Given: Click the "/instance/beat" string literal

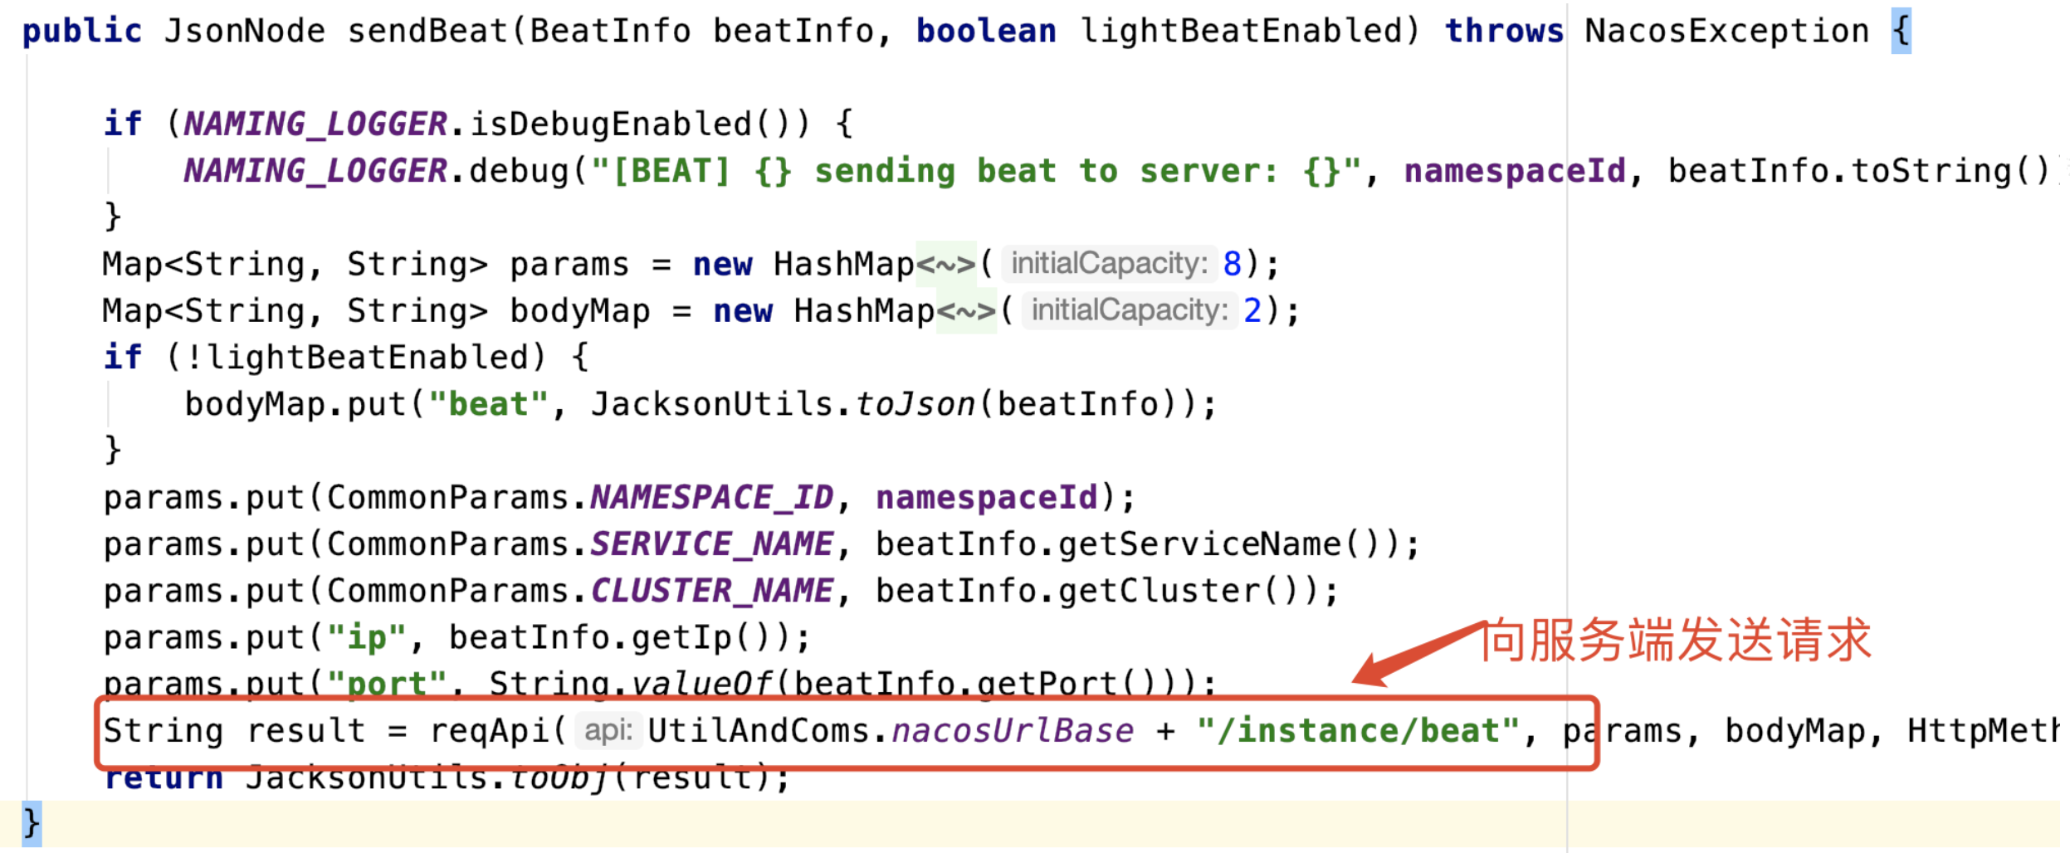Looking at the screenshot, I should 1358,731.
